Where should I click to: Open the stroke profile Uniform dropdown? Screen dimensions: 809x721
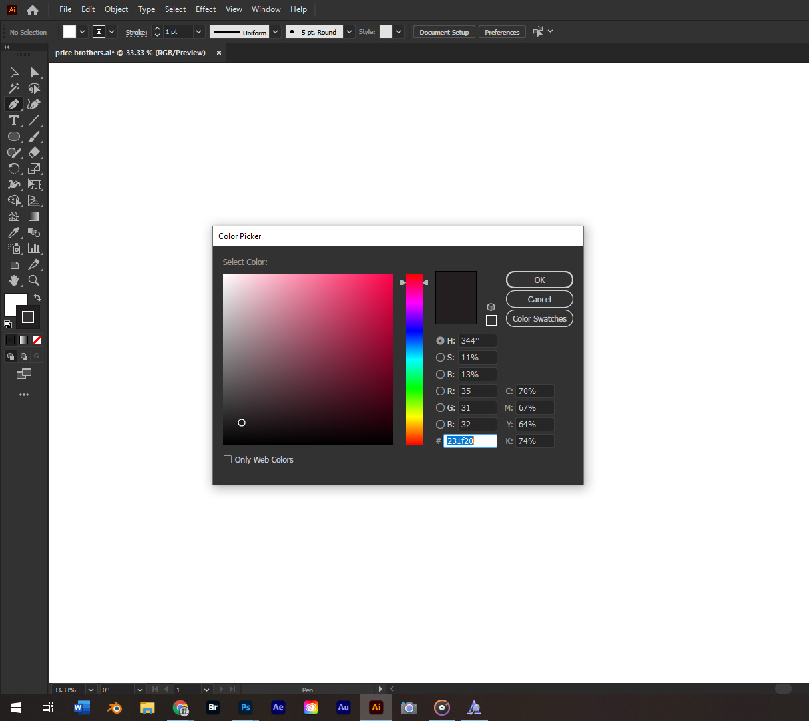tap(275, 31)
